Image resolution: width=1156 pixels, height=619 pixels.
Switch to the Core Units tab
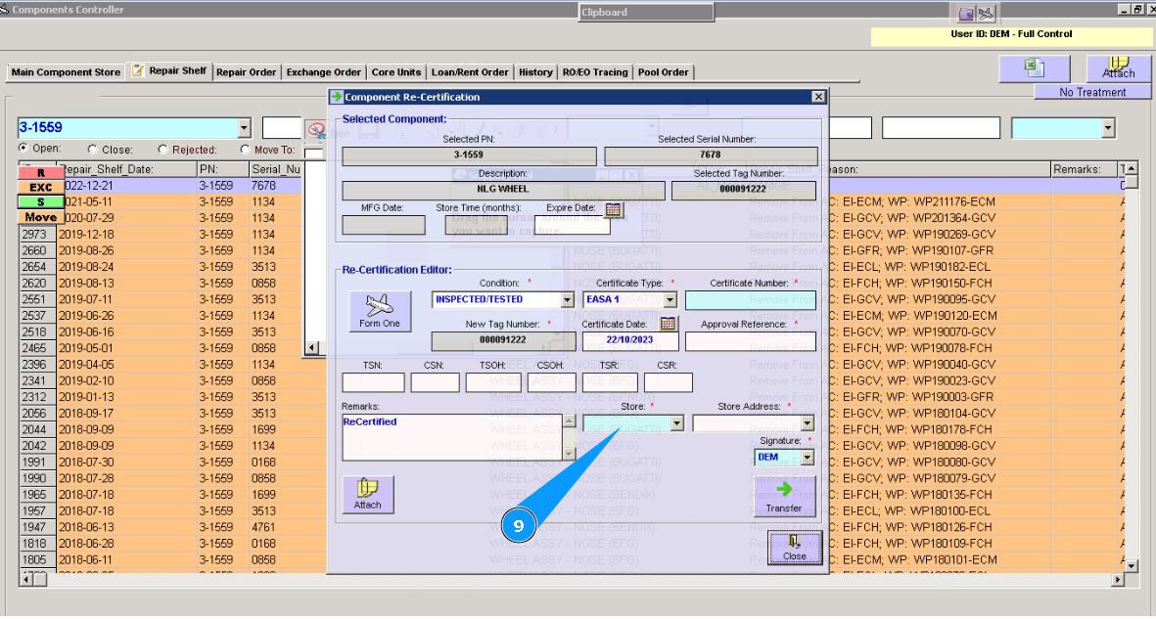coord(395,72)
